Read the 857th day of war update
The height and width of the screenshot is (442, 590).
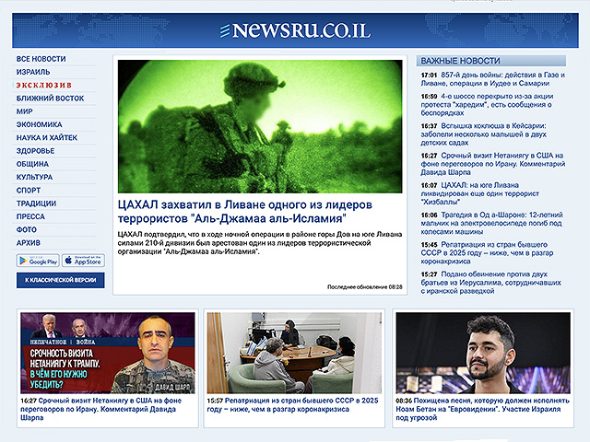point(502,80)
